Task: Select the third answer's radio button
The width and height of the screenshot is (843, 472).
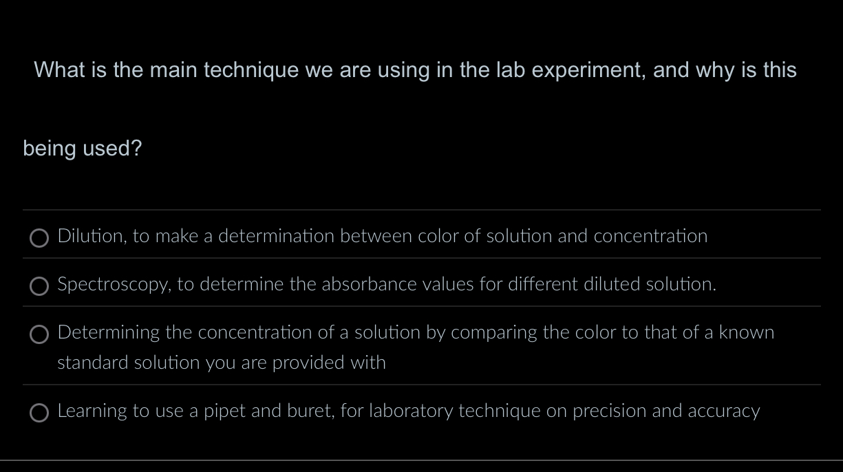Action: (x=39, y=335)
